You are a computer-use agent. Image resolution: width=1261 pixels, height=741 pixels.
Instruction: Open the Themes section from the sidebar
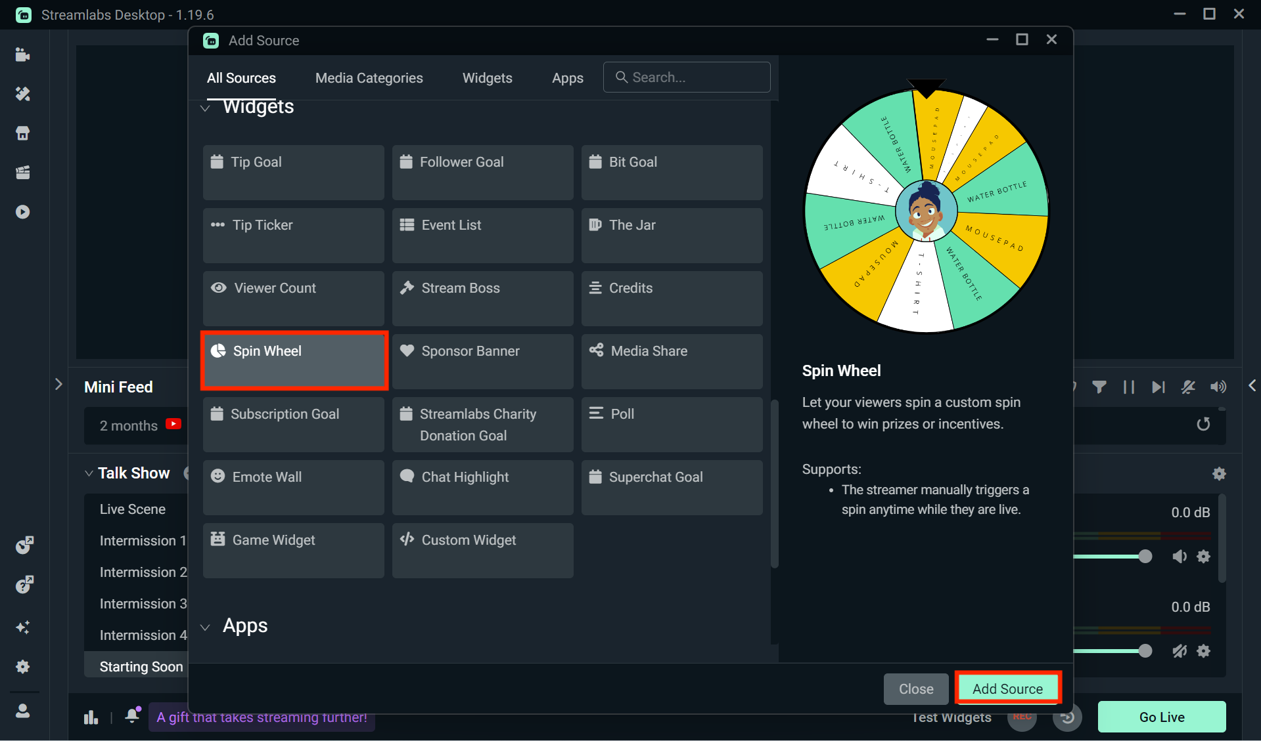tap(22, 94)
